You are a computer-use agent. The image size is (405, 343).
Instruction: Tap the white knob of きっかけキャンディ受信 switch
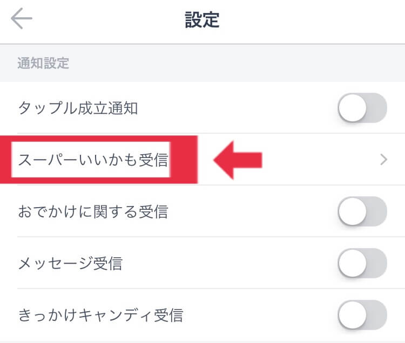click(353, 315)
